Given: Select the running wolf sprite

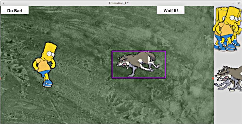Looking at the screenshot, I should 138,64.
